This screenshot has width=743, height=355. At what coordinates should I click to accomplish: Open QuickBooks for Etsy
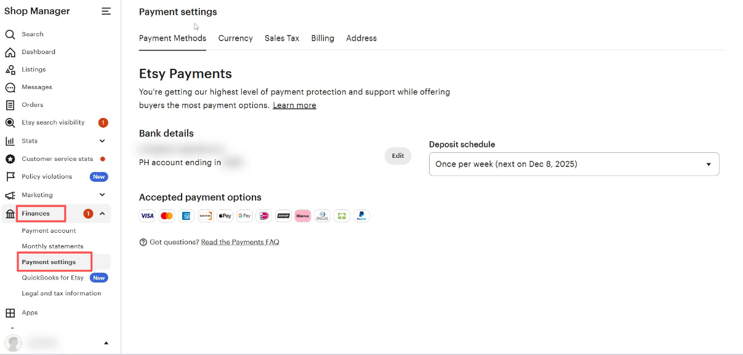click(x=52, y=278)
